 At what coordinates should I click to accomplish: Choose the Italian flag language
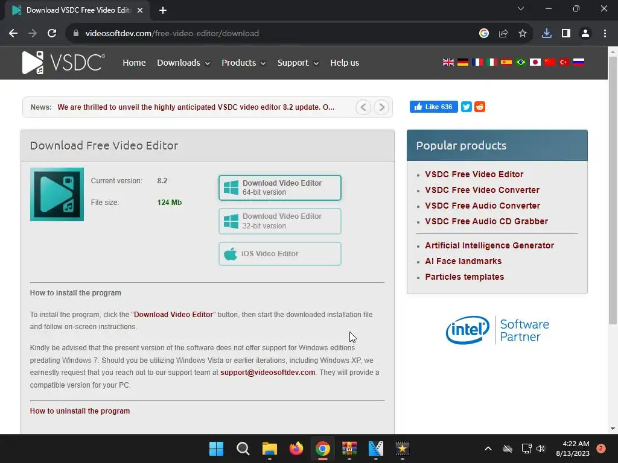point(491,62)
